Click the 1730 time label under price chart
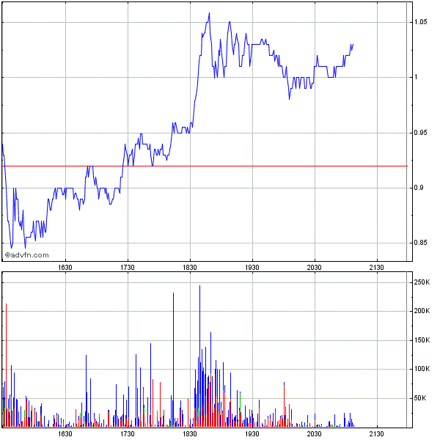Image resolution: width=440 pixels, height=440 pixels. click(128, 268)
